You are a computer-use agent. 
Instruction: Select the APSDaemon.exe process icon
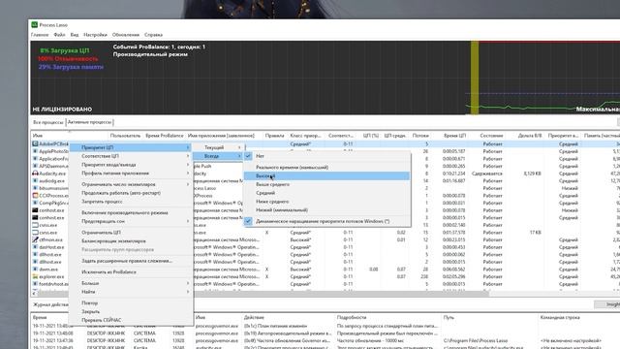35,166
